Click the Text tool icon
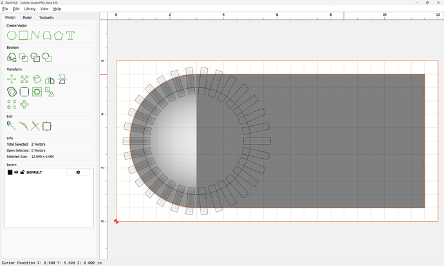Image resolution: width=444 pixels, height=266 pixels. coord(70,36)
